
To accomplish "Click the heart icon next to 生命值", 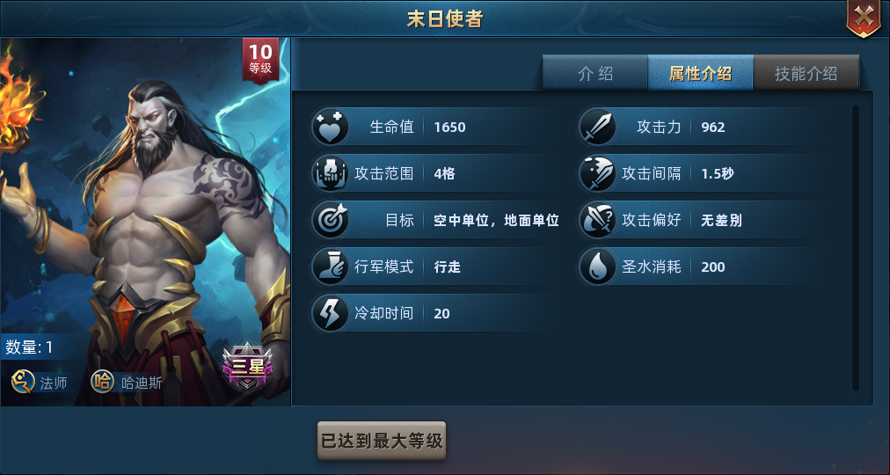I will tap(330, 128).
